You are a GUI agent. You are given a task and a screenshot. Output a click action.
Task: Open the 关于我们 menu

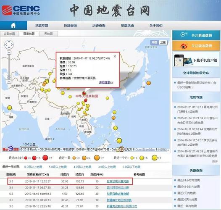(156, 26)
